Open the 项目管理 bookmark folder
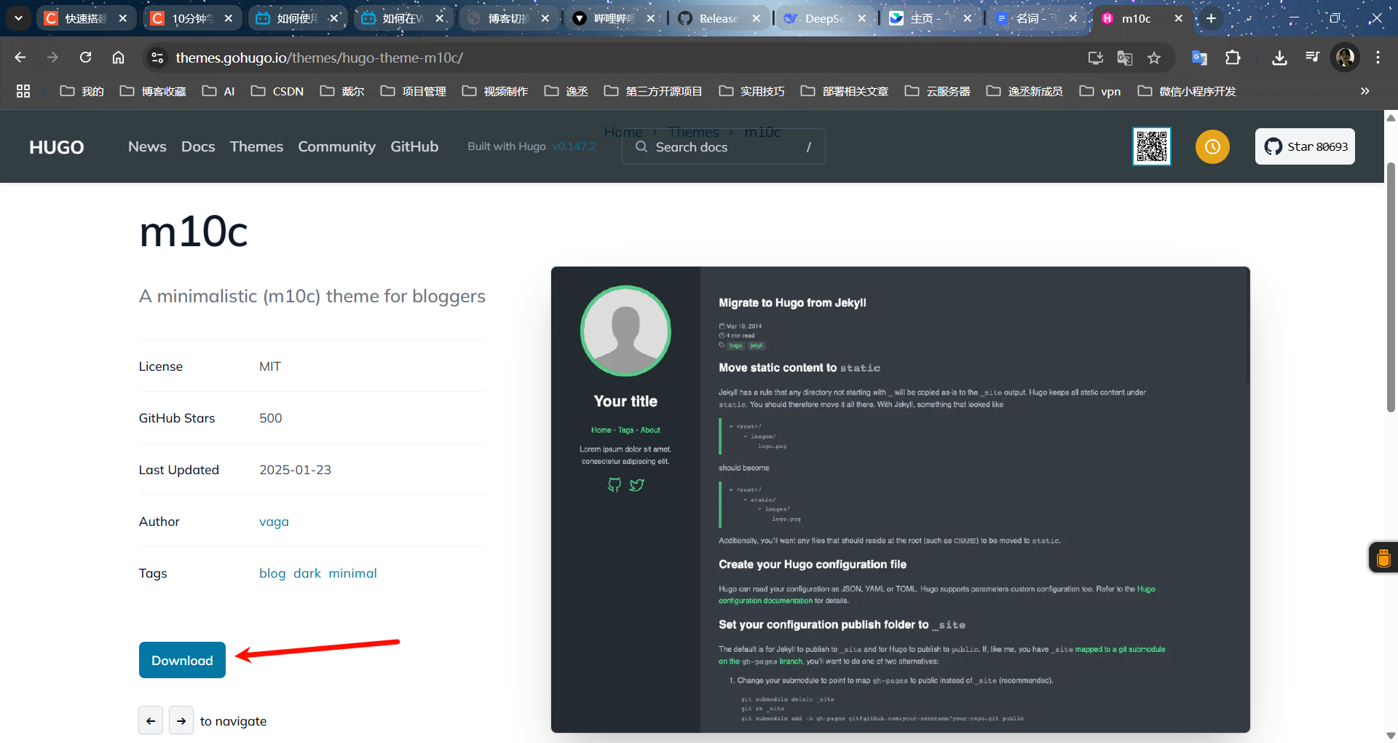Screen dimensions: 1398x743 pyautogui.click(x=414, y=91)
